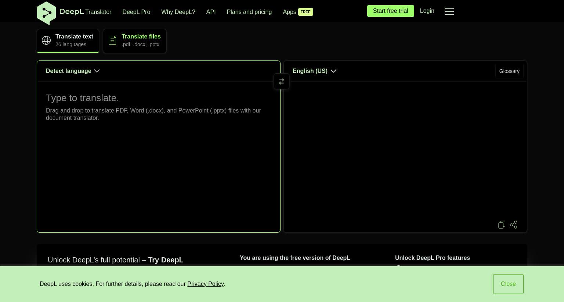Click the DeepL Translator wordmark
The width and height of the screenshot is (564, 302).
coord(85,12)
